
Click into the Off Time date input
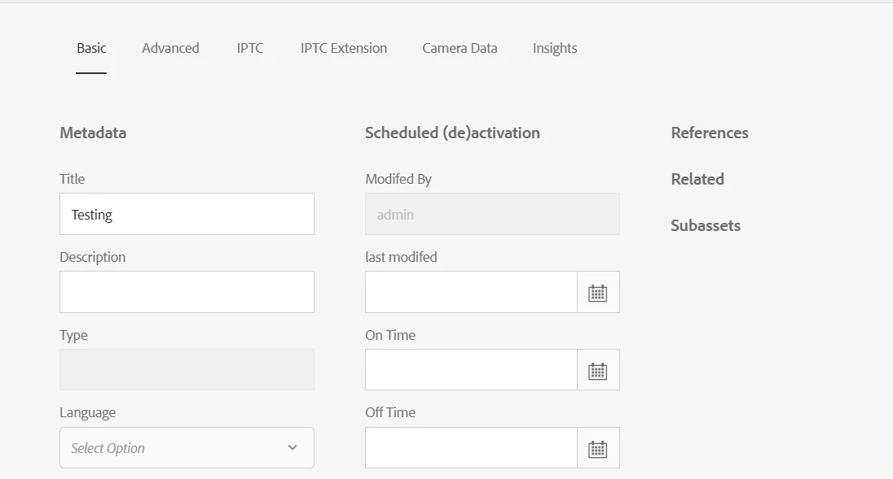471,448
